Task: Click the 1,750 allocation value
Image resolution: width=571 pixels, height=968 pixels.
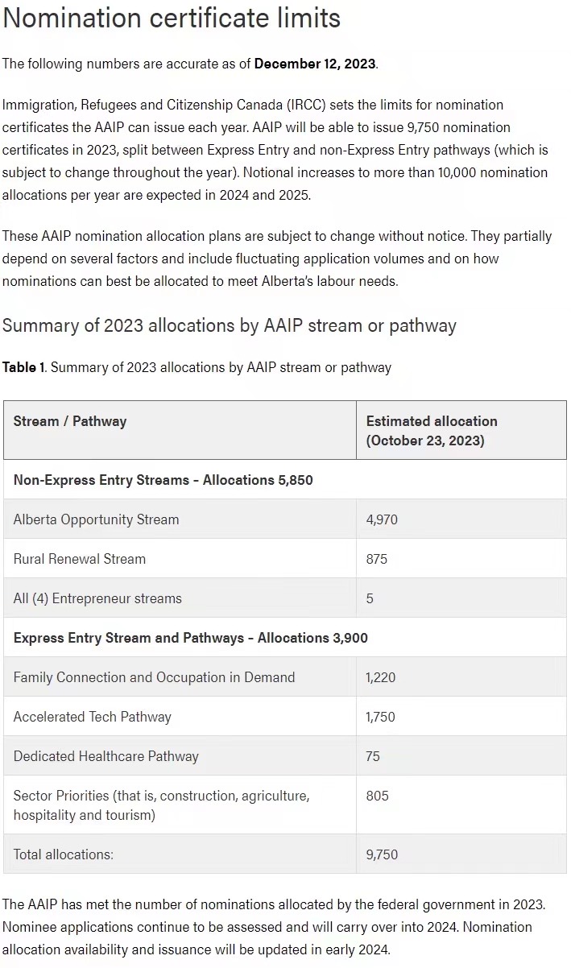Action: tap(381, 717)
